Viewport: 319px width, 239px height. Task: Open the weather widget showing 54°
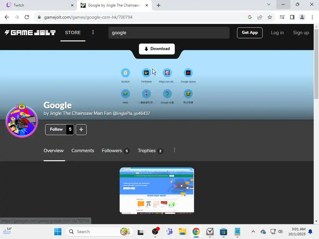click(7, 231)
